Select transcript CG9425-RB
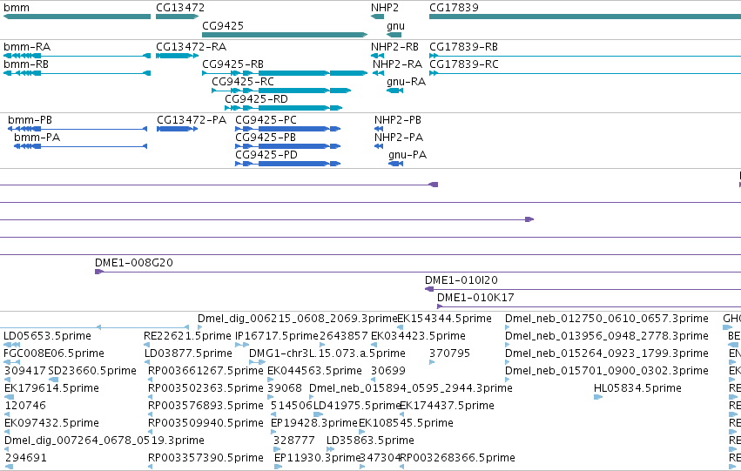The height and width of the screenshot is (471, 741). (x=285, y=73)
